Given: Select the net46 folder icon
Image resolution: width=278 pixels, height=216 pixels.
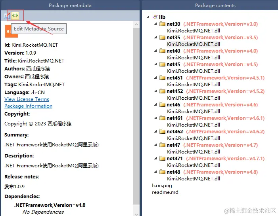Looking at the screenshot, I should [x=162, y=104].
